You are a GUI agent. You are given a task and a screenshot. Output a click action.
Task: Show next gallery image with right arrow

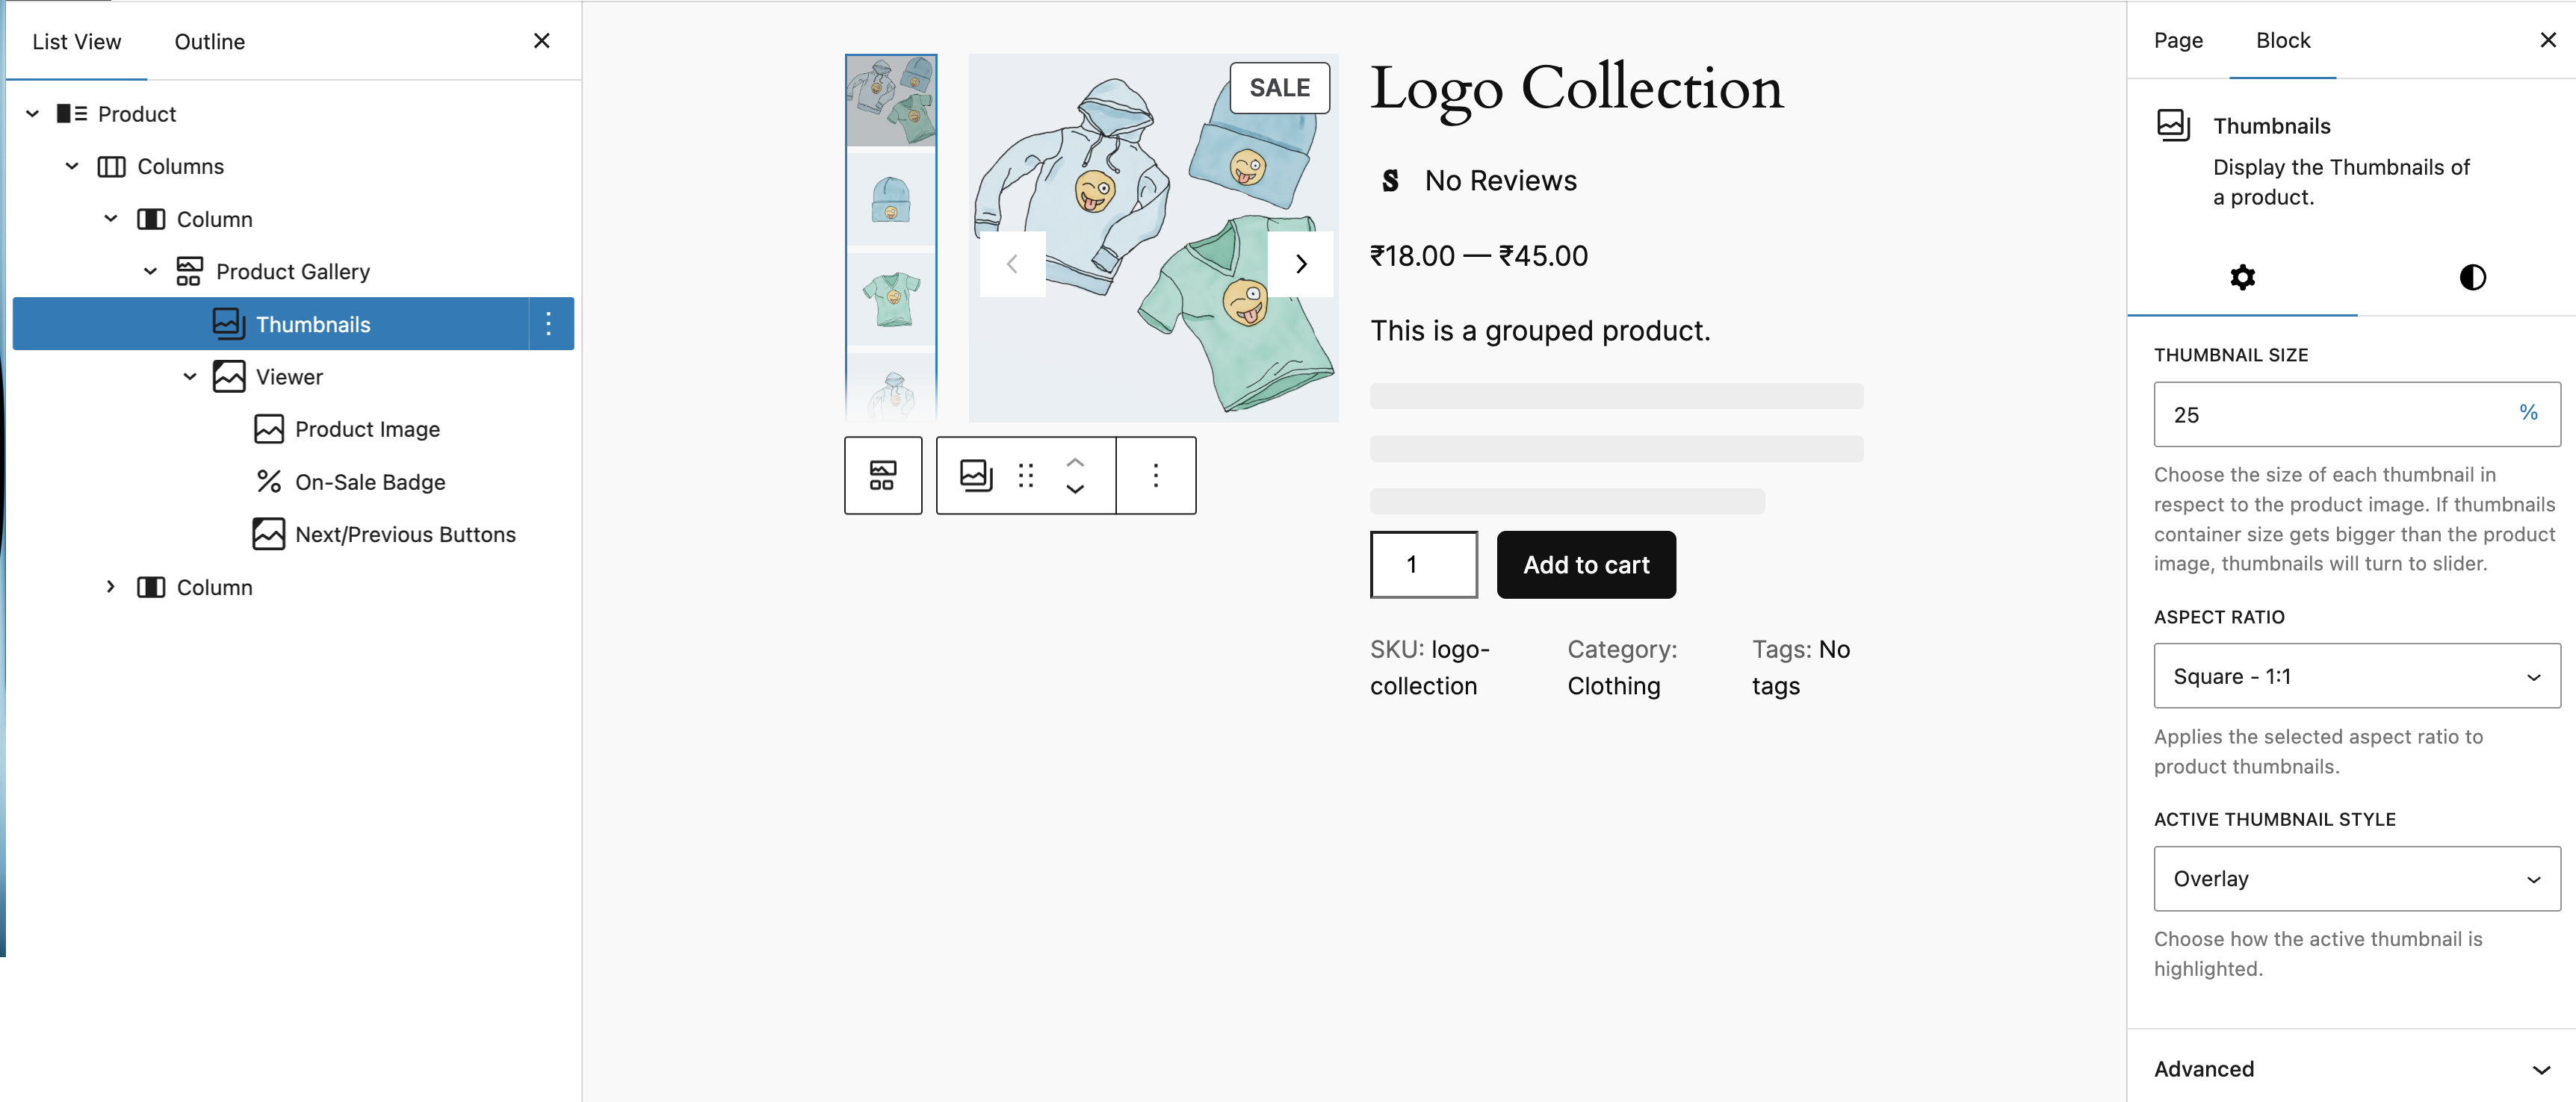(x=1300, y=264)
